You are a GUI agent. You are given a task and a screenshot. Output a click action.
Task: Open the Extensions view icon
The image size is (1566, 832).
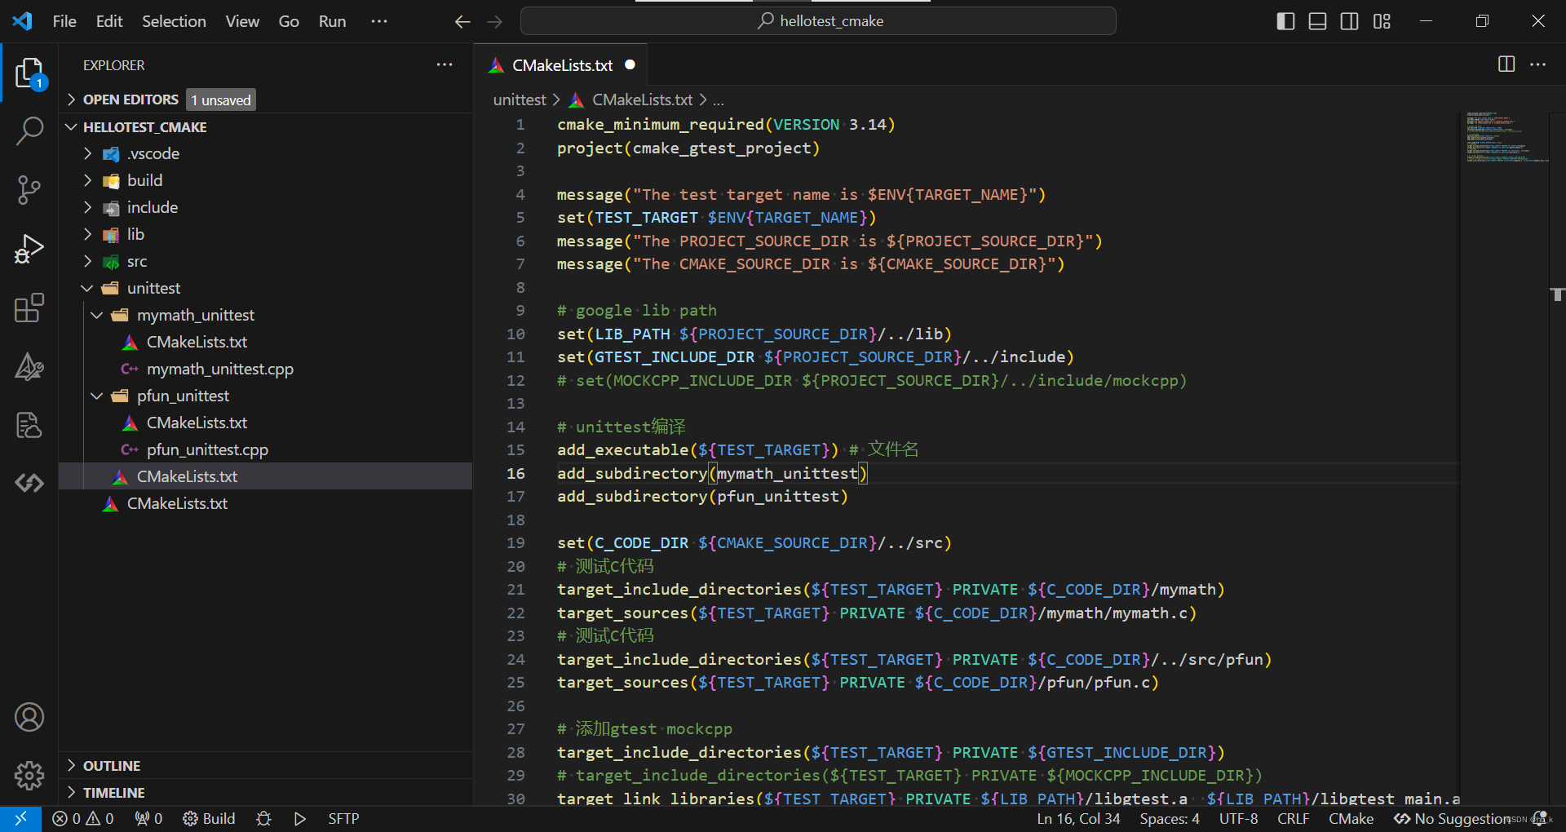29,308
